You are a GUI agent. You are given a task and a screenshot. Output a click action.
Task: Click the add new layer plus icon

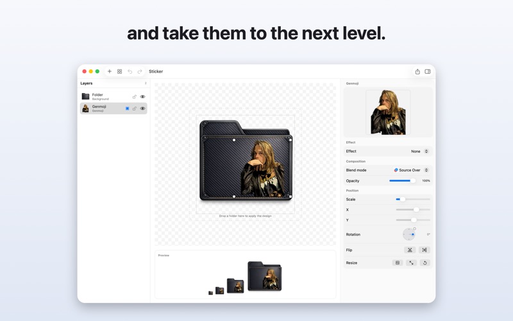coord(110,71)
